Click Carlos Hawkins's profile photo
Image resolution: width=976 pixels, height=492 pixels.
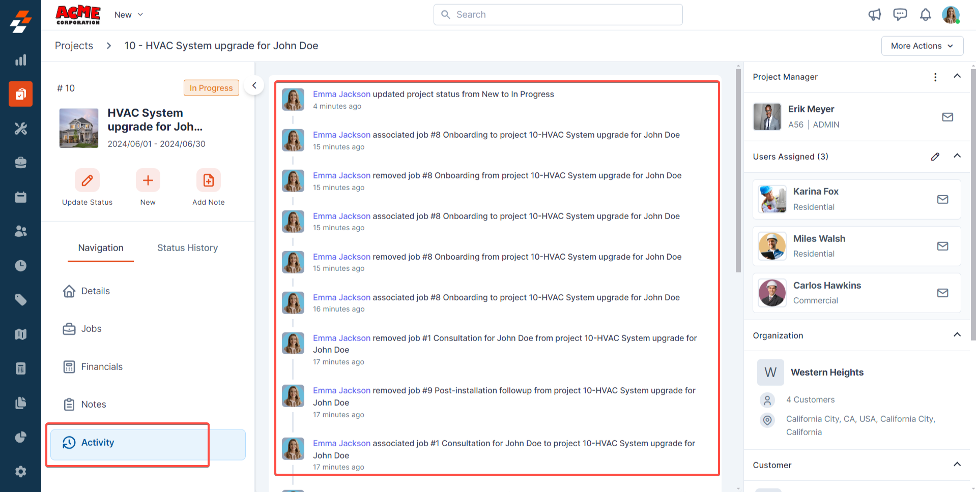point(772,293)
